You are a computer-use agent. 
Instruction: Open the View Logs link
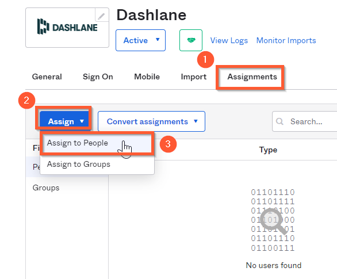[229, 40]
